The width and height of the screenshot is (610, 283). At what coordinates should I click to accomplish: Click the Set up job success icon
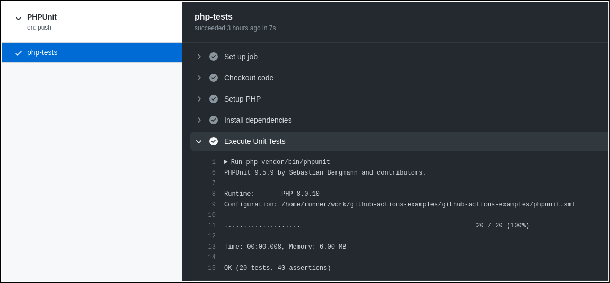pos(214,57)
